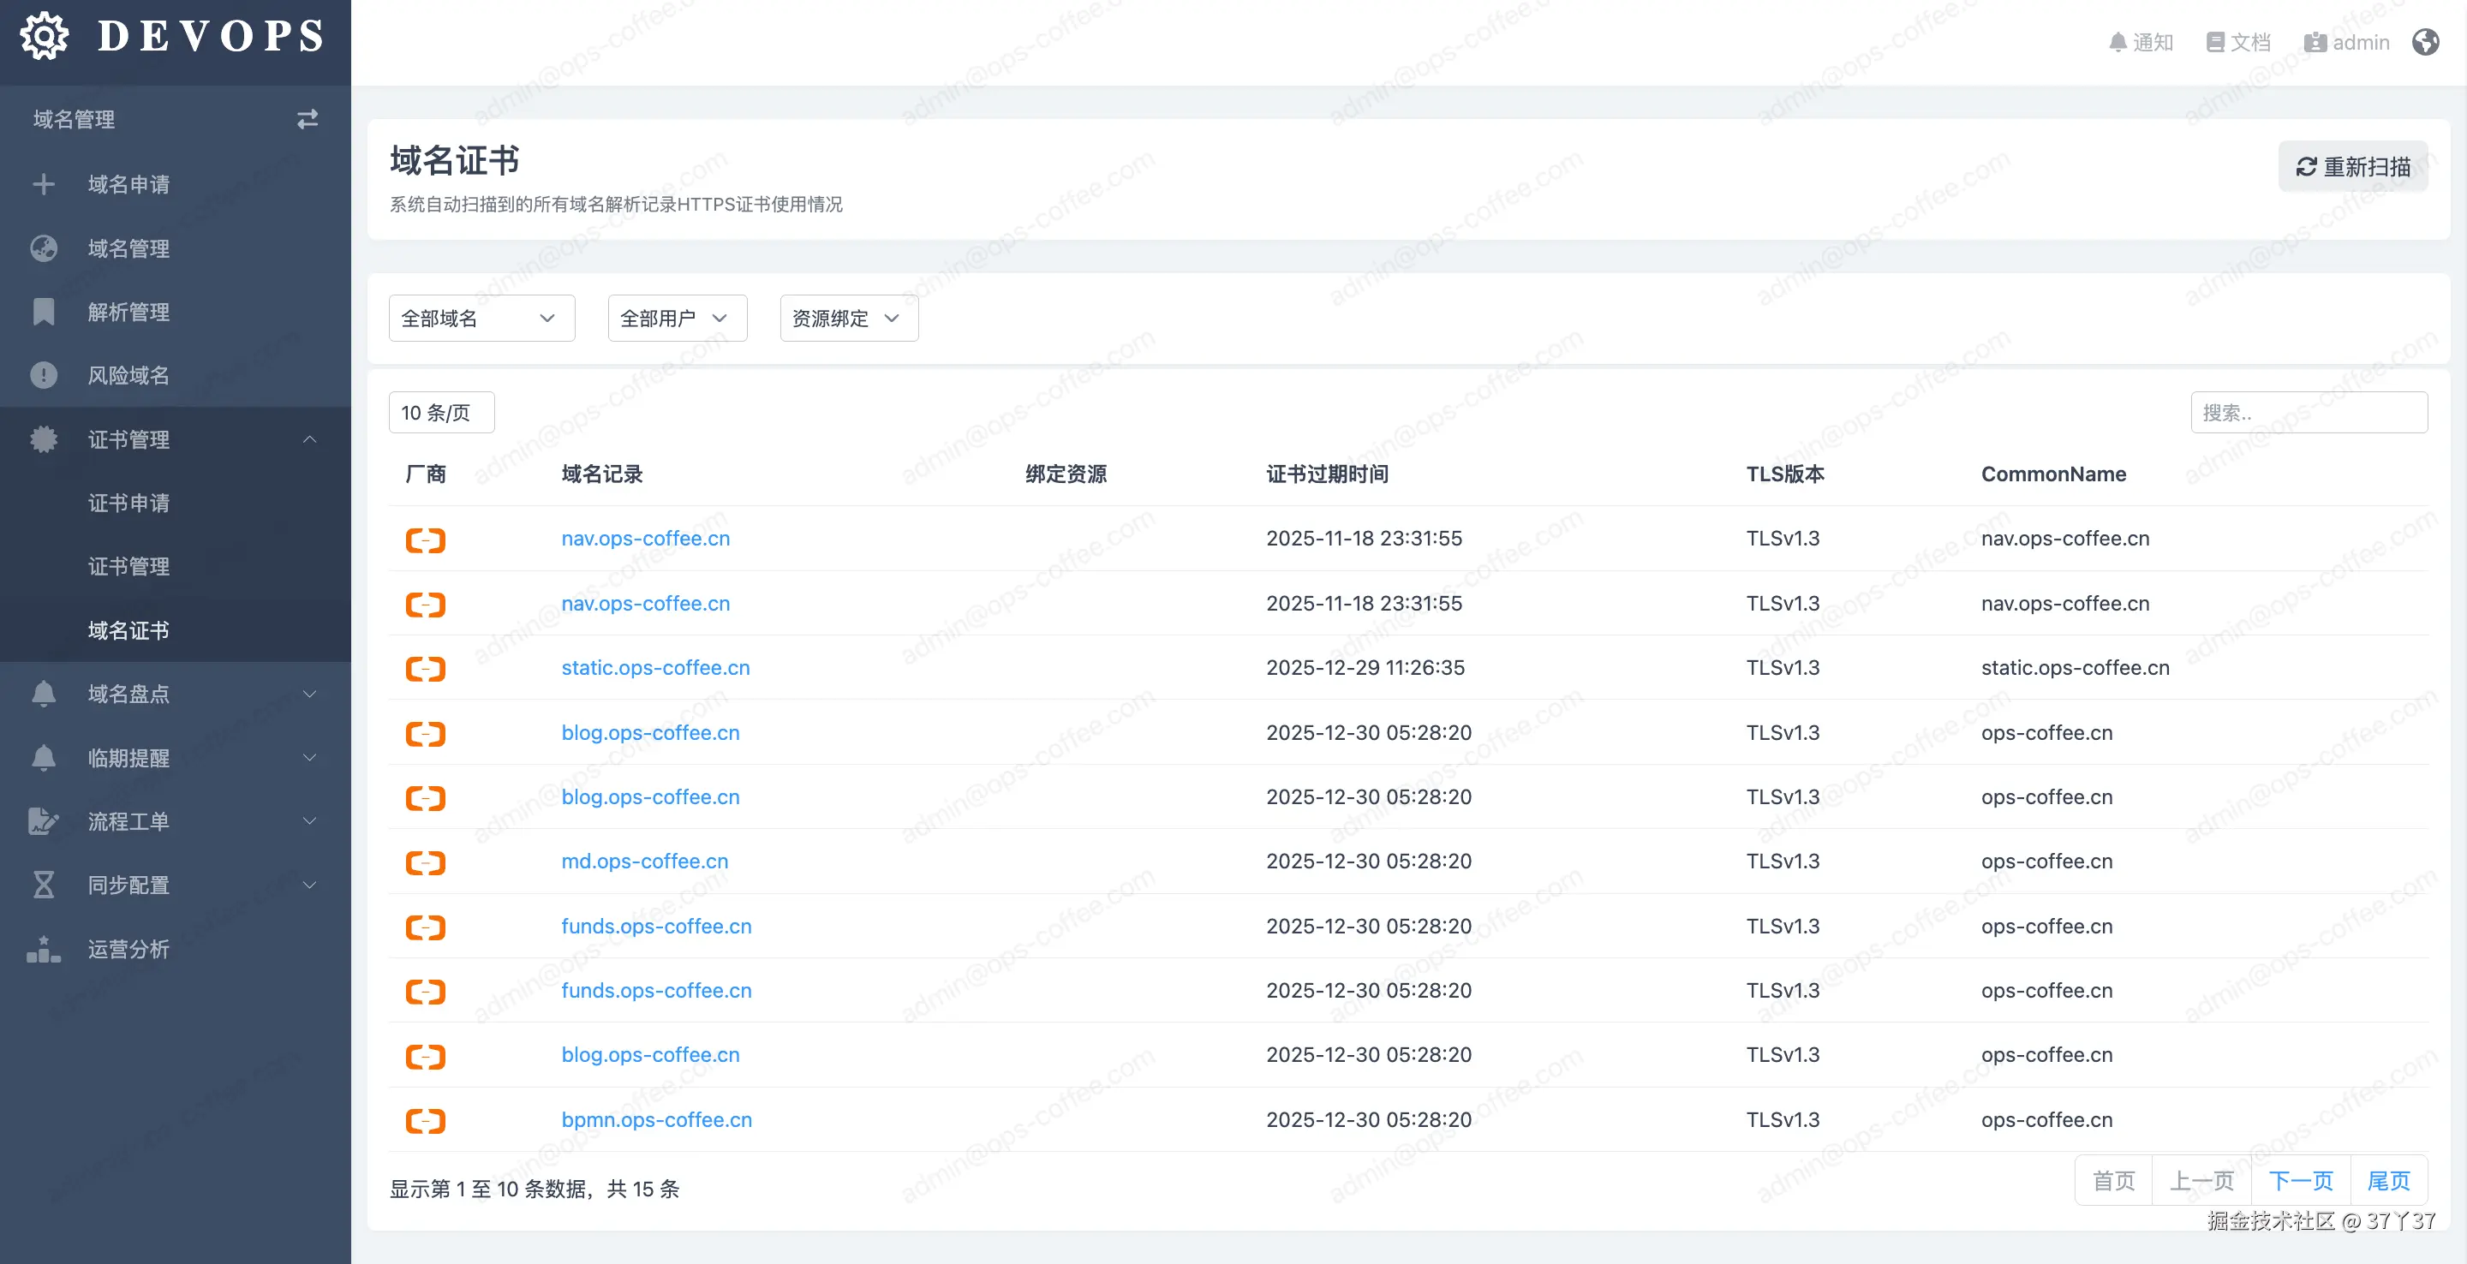Open the 文档 documentation icon

[x=2238, y=42]
